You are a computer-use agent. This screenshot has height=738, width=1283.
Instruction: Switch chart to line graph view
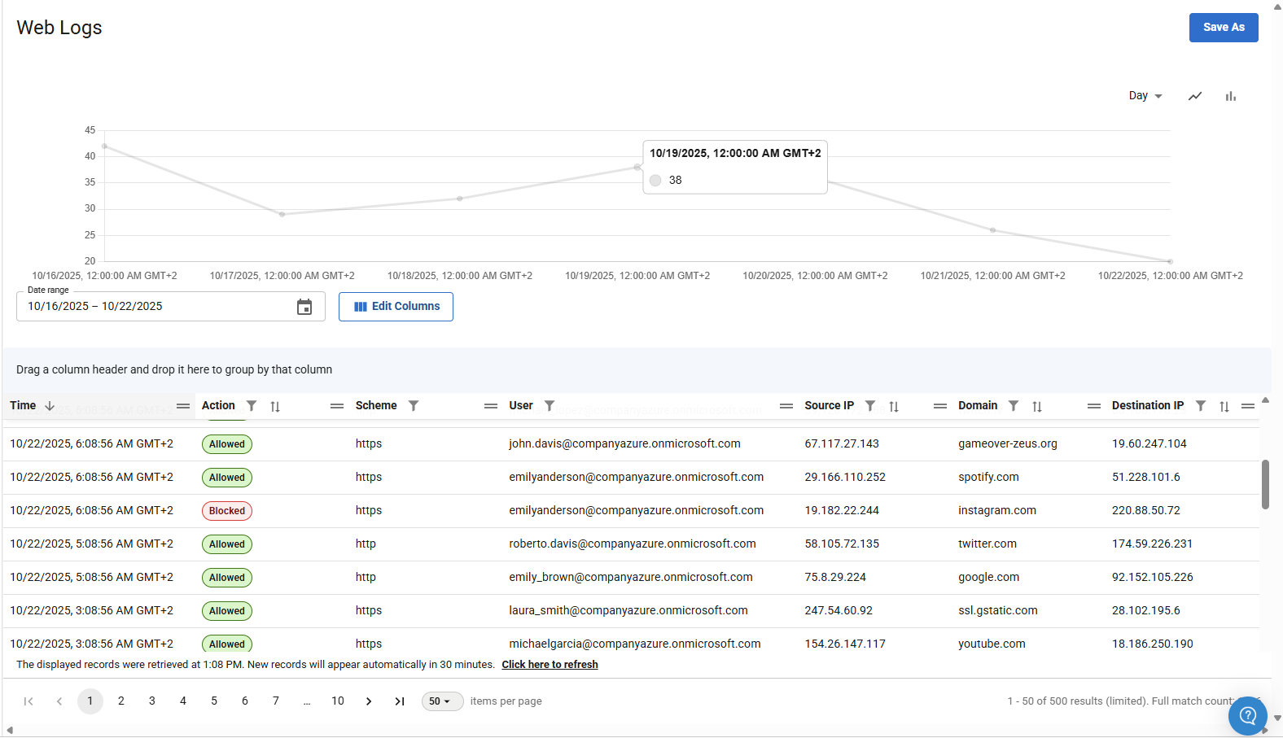pyautogui.click(x=1194, y=96)
